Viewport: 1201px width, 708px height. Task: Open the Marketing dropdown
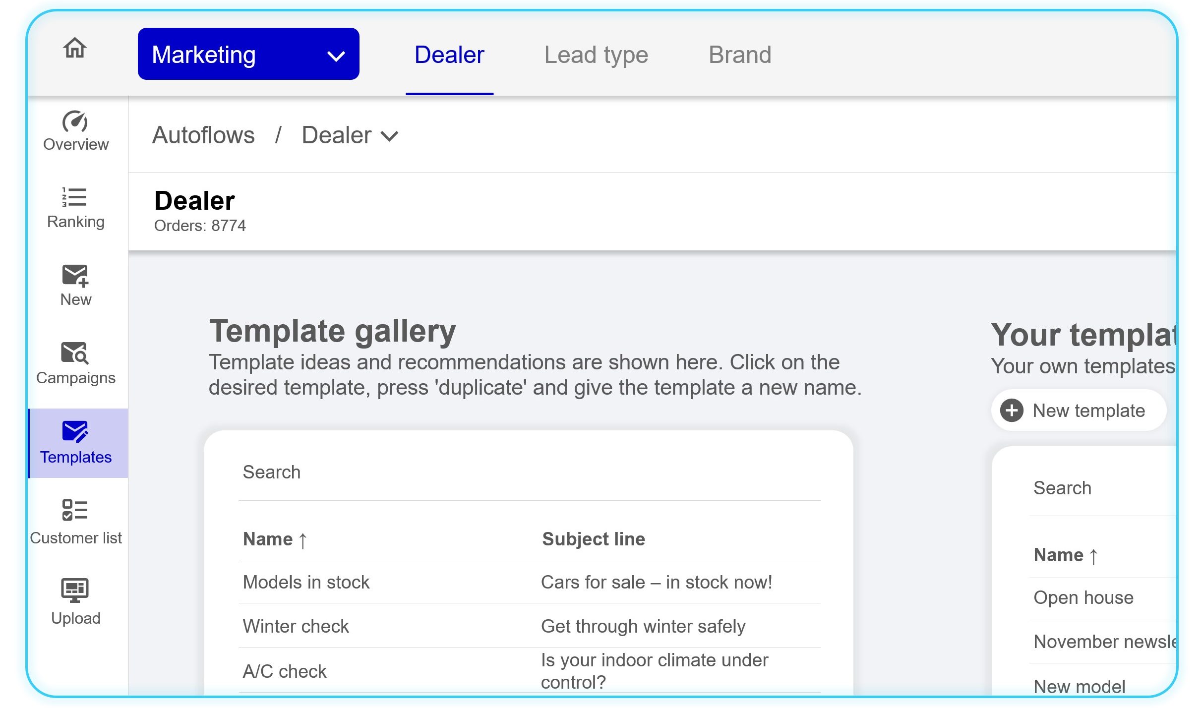tap(248, 54)
